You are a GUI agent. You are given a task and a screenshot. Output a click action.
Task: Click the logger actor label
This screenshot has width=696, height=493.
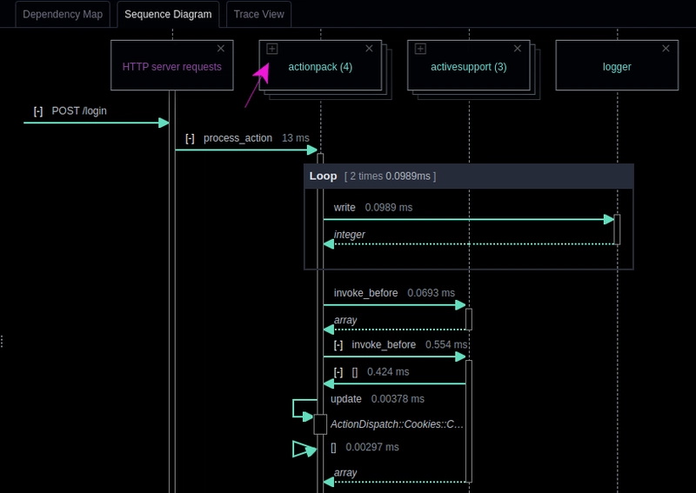[x=617, y=67]
